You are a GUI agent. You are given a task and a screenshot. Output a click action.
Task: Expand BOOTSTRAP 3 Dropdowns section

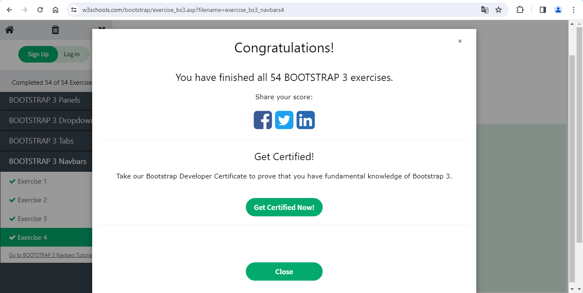coord(50,121)
